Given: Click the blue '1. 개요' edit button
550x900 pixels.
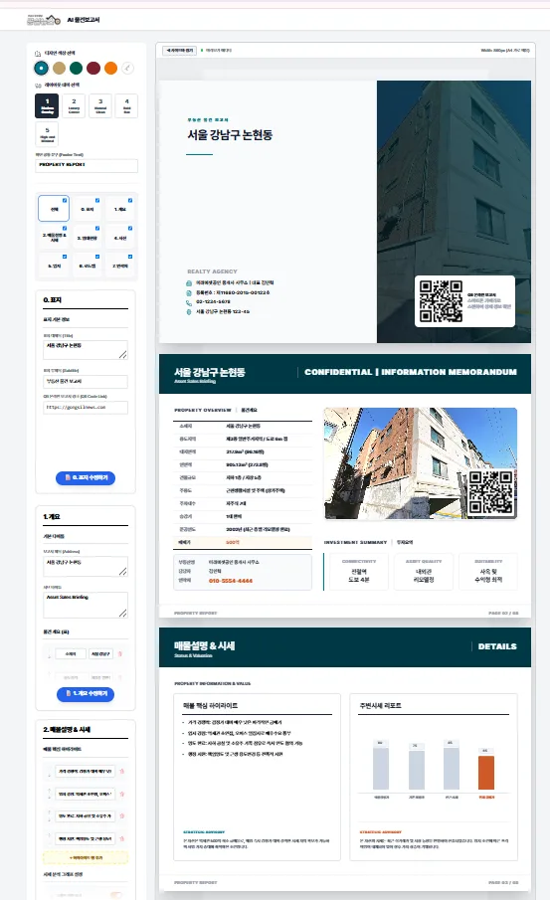Looking at the screenshot, I should coord(86,693).
